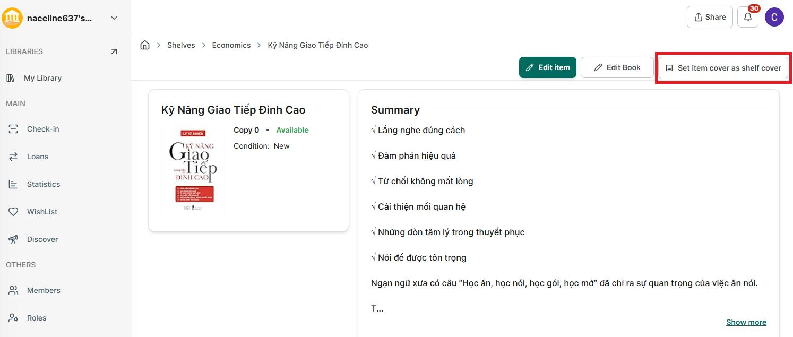Click the Condition: New text
Screen dimensions: 793x337
click(262, 146)
